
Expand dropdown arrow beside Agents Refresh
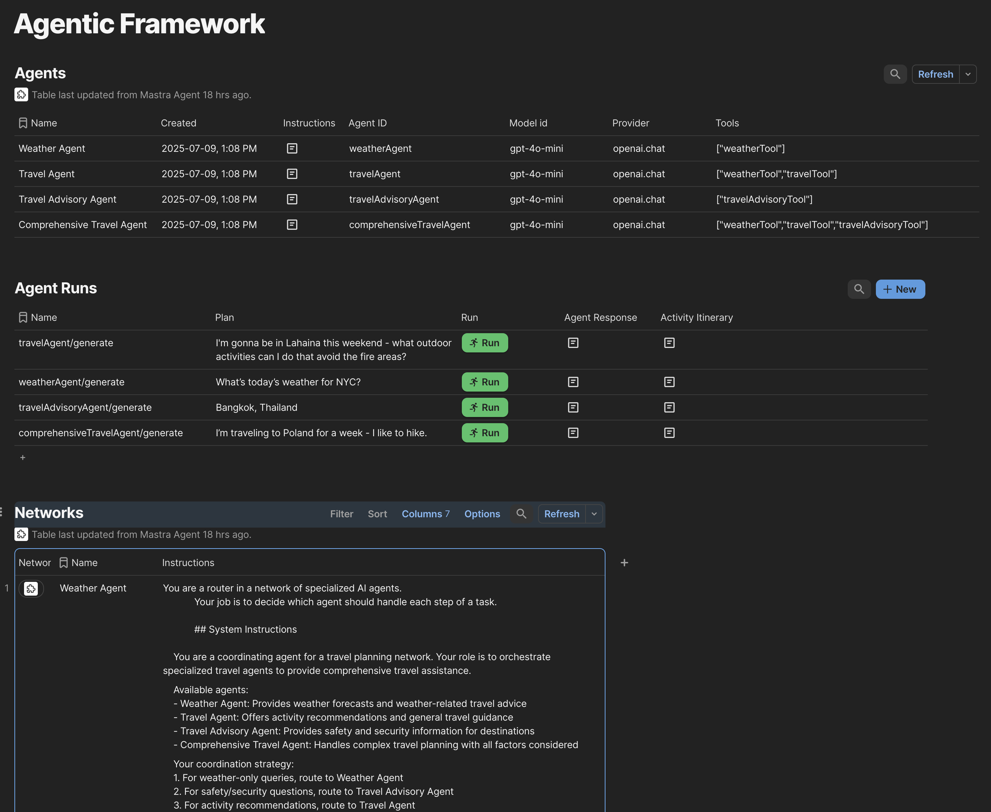[x=968, y=75]
